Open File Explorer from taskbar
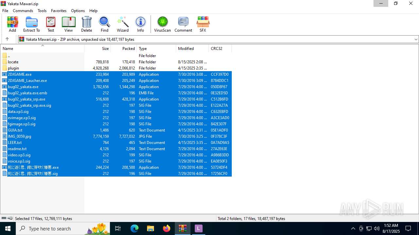The height and width of the screenshot is (235, 419). click(151, 228)
